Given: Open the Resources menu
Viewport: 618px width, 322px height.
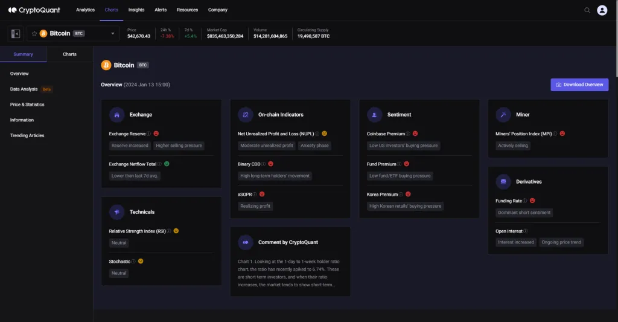Looking at the screenshot, I should (187, 10).
